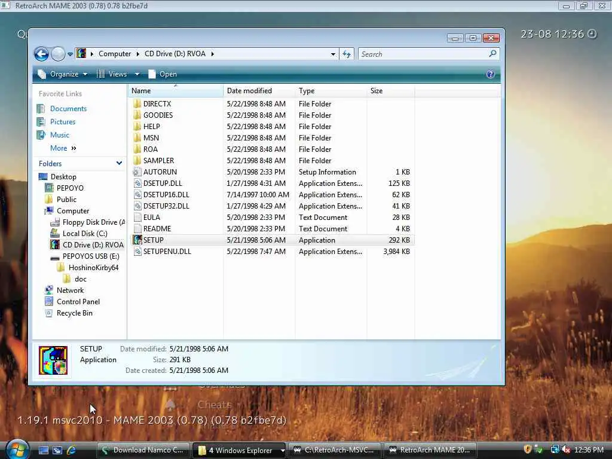The height and width of the screenshot is (459, 612).
Task: Sort by Type column header
Action: [x=331, y=91]
